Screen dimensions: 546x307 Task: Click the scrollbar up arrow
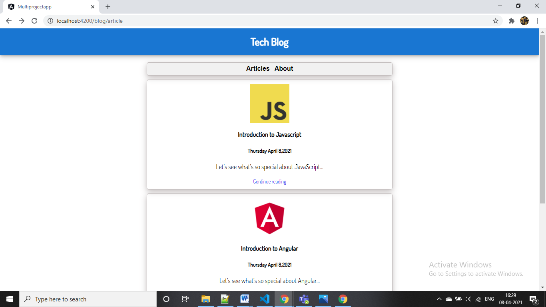[x=542, y=32]
